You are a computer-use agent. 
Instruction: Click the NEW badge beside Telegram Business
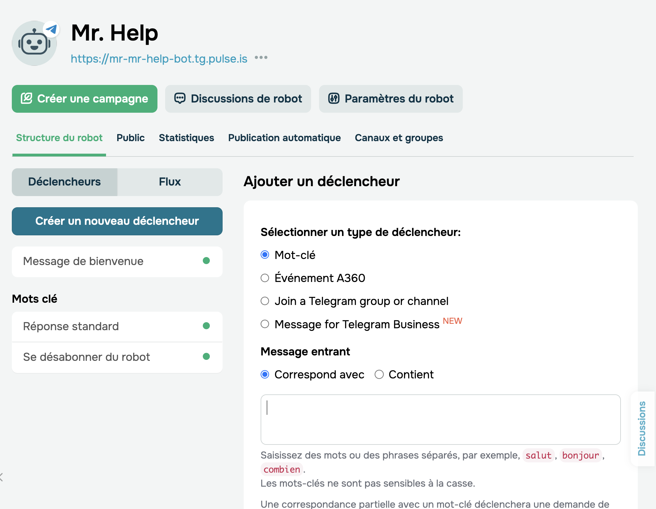point(453,321)
